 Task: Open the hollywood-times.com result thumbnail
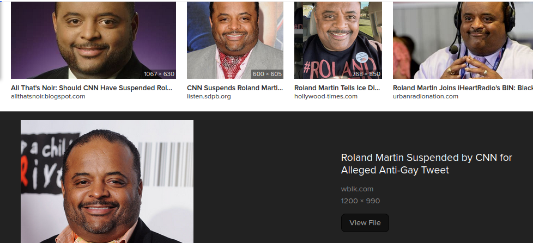(x=338, y=40)
